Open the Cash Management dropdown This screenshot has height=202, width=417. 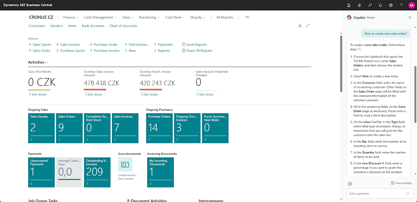(100, 17)
